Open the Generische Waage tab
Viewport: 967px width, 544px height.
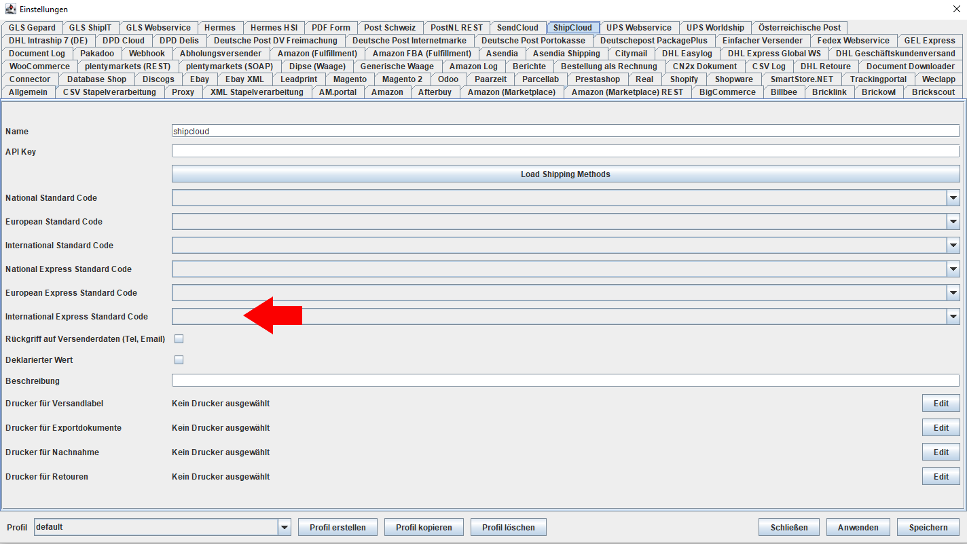click(397, 66)
